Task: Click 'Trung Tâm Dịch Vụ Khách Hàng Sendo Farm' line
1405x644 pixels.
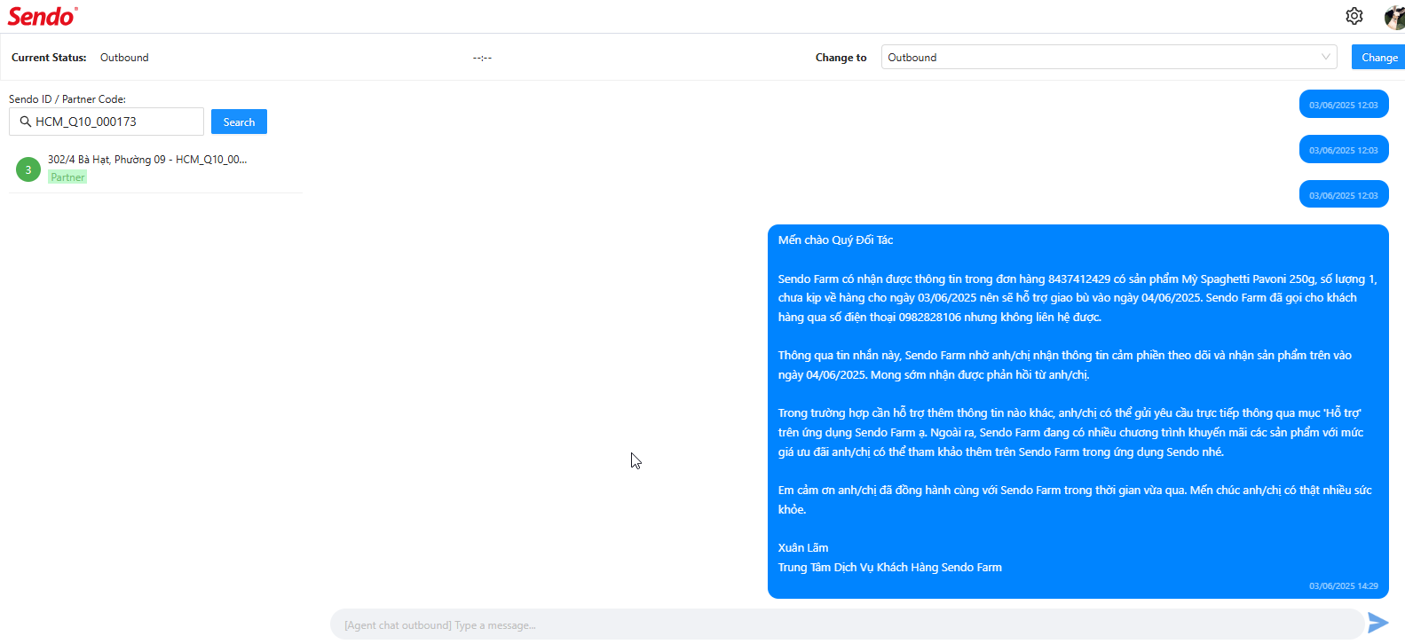Action: (x=890, y=567)
